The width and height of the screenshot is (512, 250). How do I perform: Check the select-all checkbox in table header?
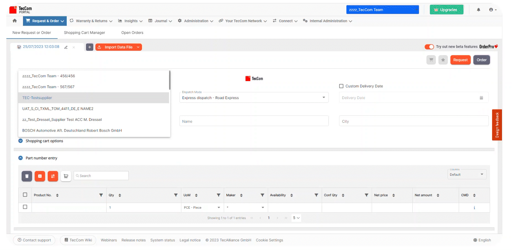coord(25,195)
